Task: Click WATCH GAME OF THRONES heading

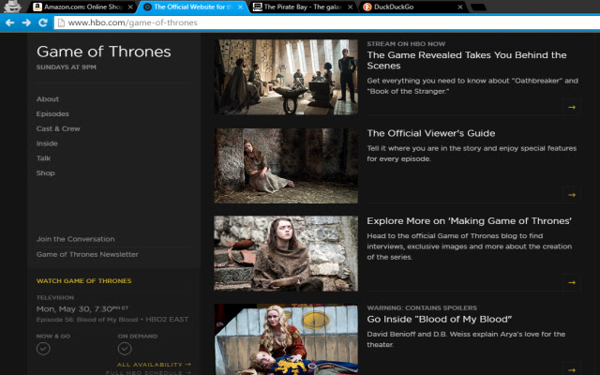Action: [83, 281]
